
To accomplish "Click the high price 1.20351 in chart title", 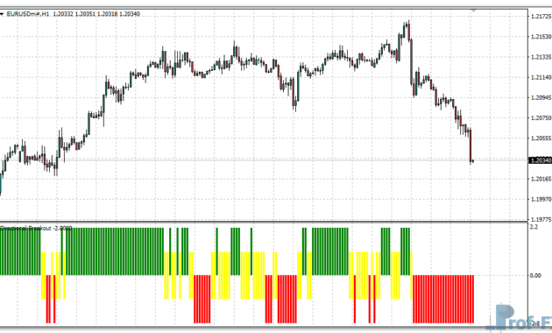I will [x=85, y=14].
